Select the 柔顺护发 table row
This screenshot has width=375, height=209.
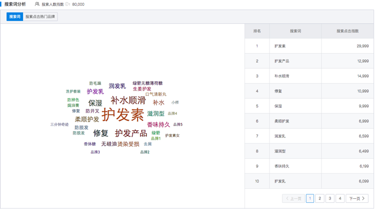coord(309,121)
